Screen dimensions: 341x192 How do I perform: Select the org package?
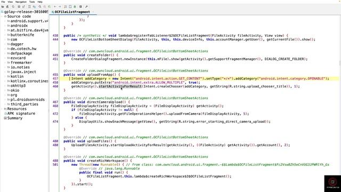[x=14, y=95]
